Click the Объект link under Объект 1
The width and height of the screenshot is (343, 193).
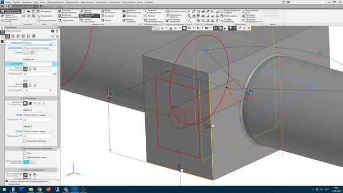tap(19, 115)
